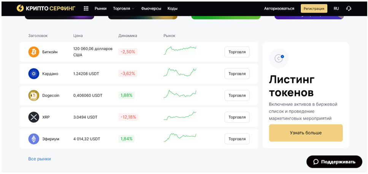The height and width of the screenshot is (174, 368).
Task: Click the -3,62% change badge
Action: click(128, 73)
